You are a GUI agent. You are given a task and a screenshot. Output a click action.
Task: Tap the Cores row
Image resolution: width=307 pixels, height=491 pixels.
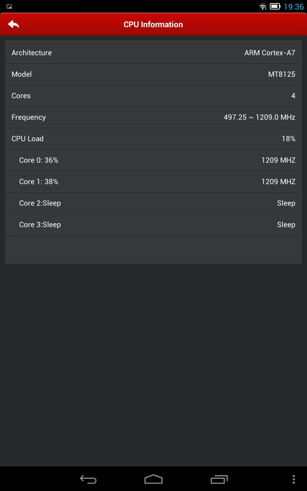[153, 96]
